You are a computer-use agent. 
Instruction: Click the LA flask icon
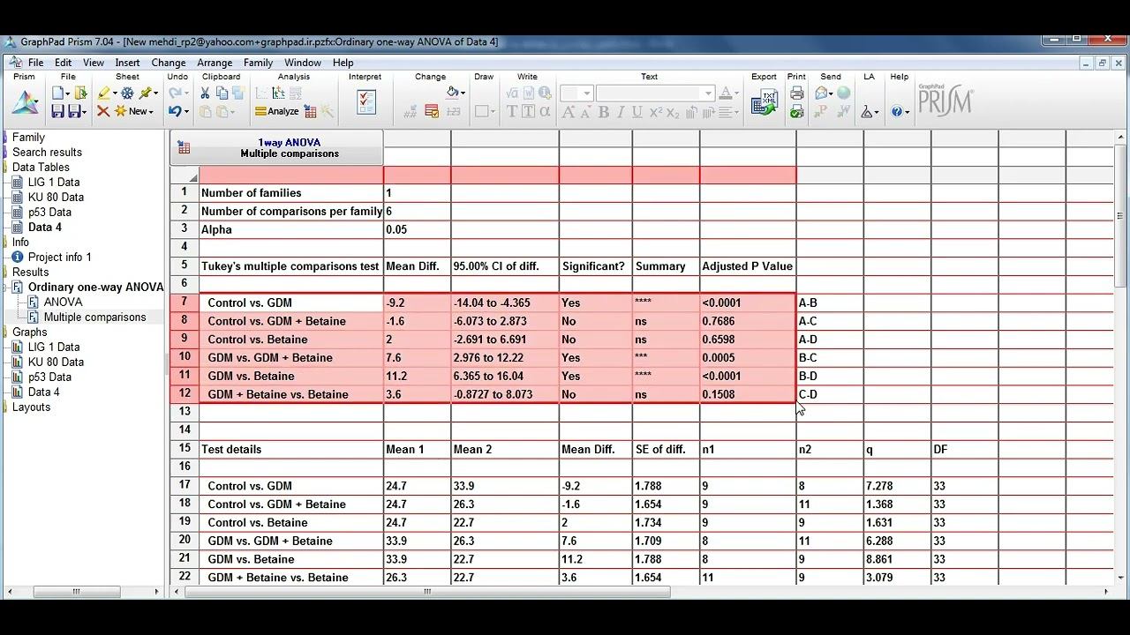(867, 111)
